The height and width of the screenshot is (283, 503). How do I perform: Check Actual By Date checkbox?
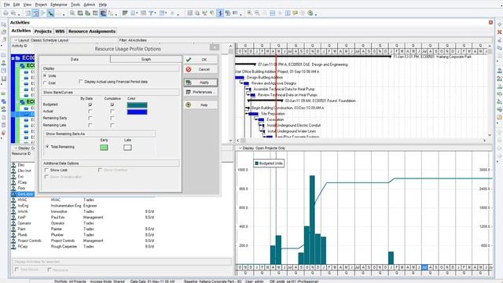(90, 112)
